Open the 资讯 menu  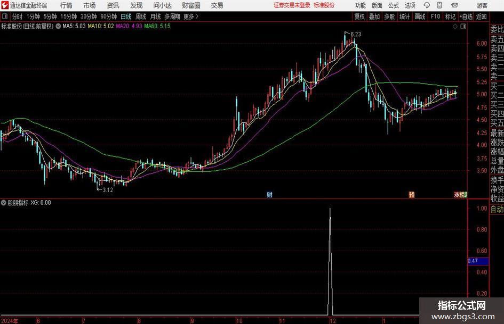coord(113,5)
